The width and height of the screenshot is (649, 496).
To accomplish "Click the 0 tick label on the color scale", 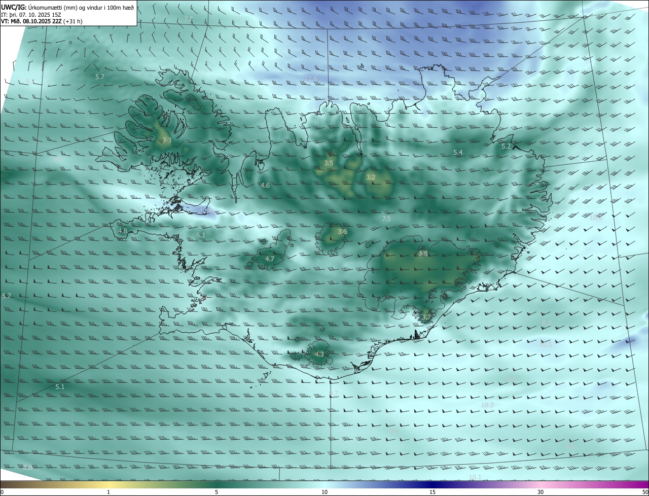I will coord(2,492).
